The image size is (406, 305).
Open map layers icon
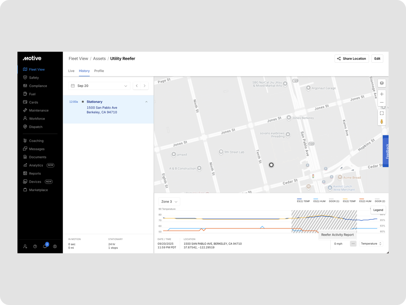coord(382,83)
